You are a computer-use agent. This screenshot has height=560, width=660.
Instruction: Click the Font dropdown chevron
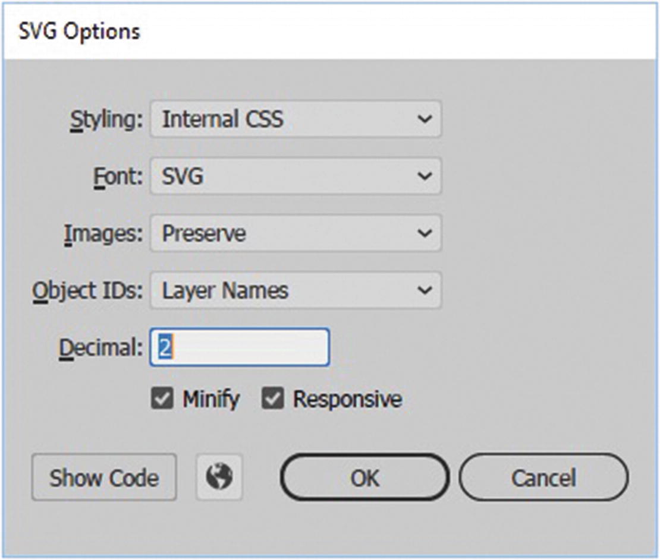coord(424,176)
